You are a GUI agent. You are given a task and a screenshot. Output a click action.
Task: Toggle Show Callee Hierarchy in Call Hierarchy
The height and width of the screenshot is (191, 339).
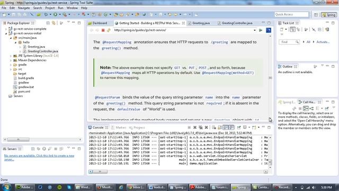coord(311,108)
